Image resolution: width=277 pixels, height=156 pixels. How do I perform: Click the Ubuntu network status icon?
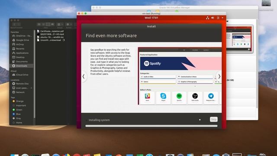point(207,18)
